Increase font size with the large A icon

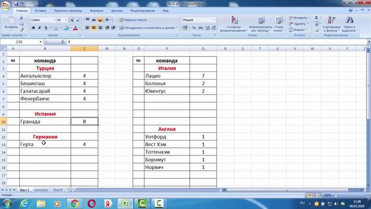[72, 20]
